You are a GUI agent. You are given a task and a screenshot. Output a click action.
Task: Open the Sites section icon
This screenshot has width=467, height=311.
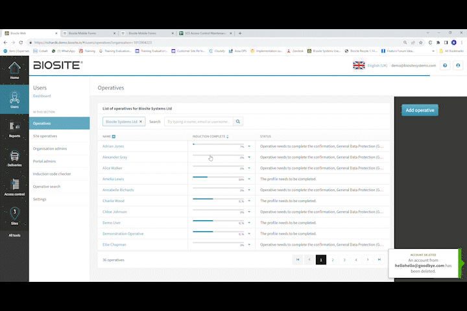[14, 216]
